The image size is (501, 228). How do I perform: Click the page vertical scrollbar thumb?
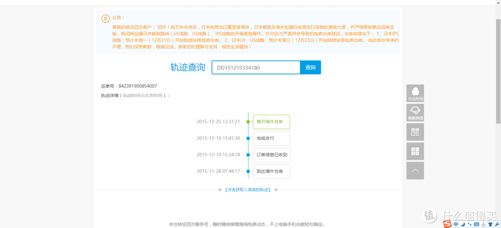[x=498, y=71]
